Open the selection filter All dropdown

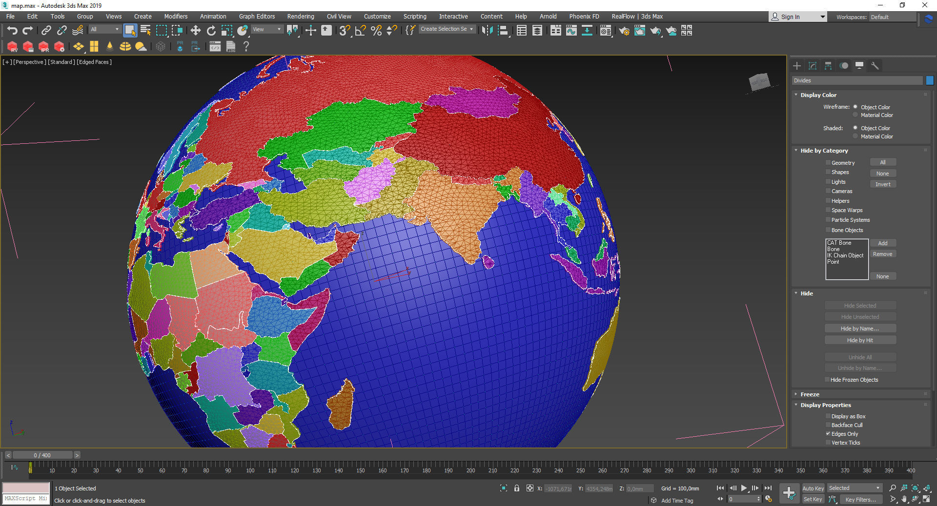tap(104, 29)
